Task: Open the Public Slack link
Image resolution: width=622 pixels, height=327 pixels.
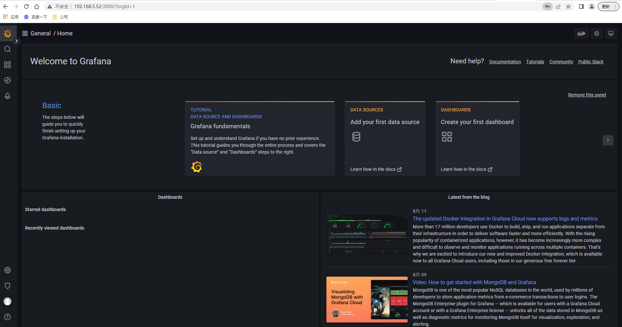Action: pos(591,62)
